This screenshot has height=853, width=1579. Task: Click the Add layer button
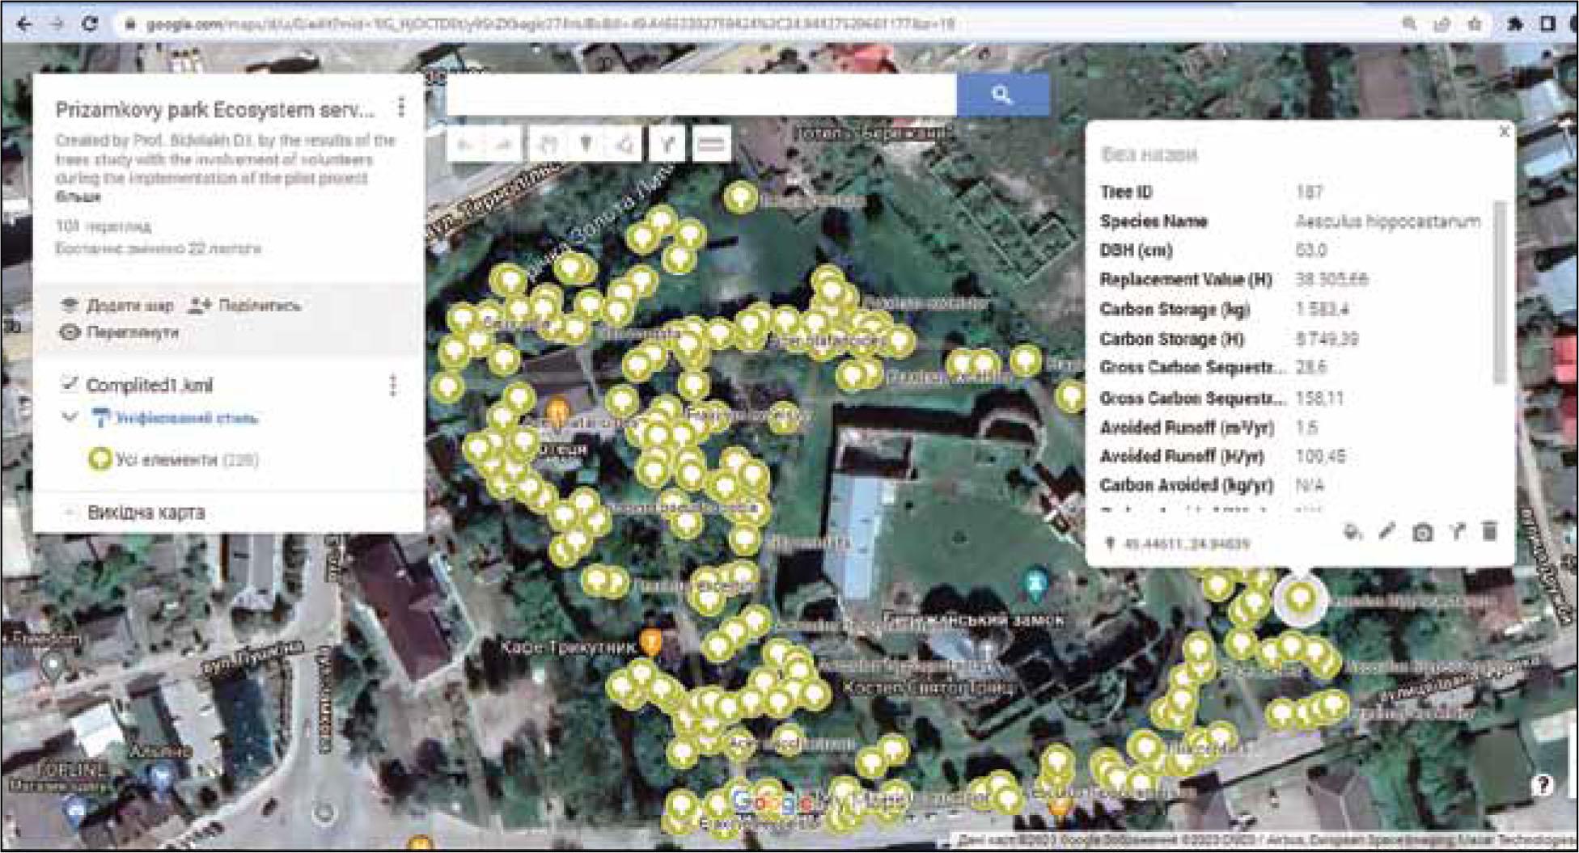point(118,306)
